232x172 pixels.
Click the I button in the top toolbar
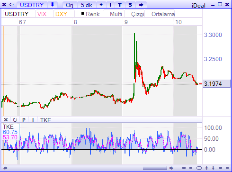click(110, 5)
